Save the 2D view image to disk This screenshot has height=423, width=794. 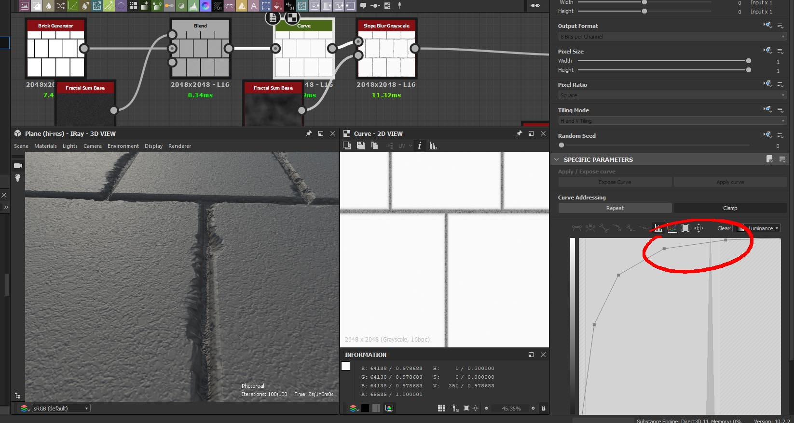pos(360,145)
